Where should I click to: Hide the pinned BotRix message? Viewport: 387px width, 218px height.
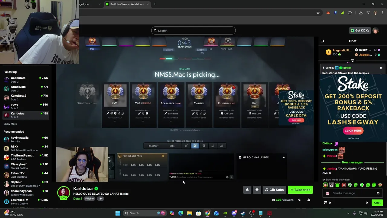pyautogui.click(x=381, y=68)
